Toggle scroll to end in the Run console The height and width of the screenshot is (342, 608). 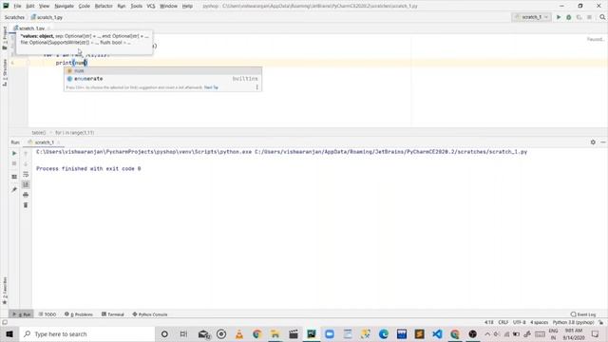coord(26,184)
